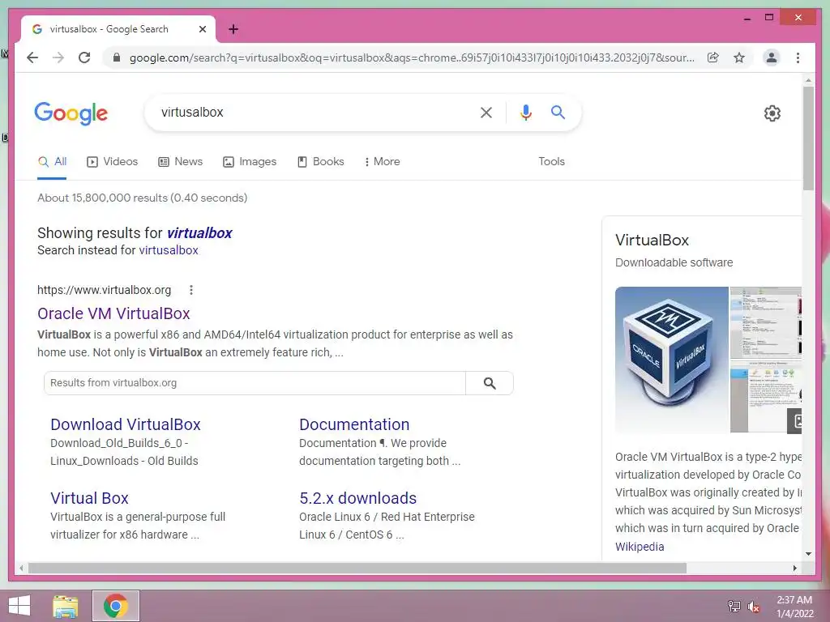Image resolution: width=830 pixels, height=622 pixels.
Task: Click scroll right arrow on horizontal scrollbar
Action: click(794, 568)
